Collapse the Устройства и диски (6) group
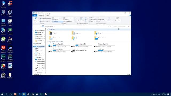171x96 pixels. 48,42
